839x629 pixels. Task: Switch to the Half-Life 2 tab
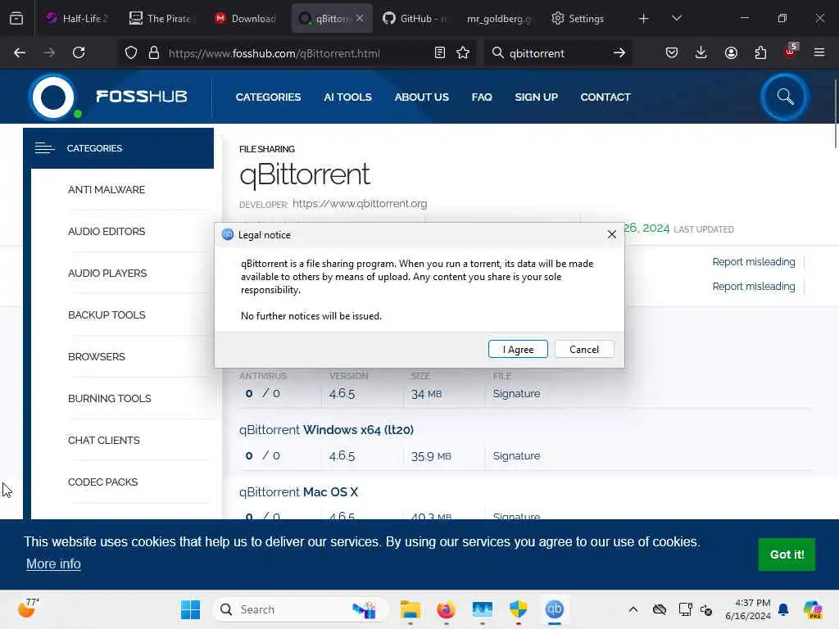click(x=78, y=19)
